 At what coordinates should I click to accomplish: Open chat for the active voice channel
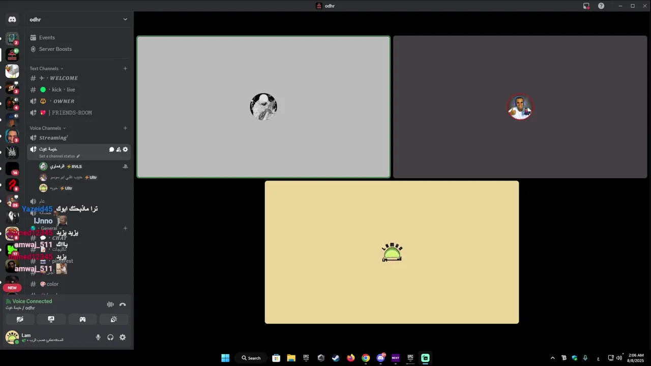[x=111, y=149]
